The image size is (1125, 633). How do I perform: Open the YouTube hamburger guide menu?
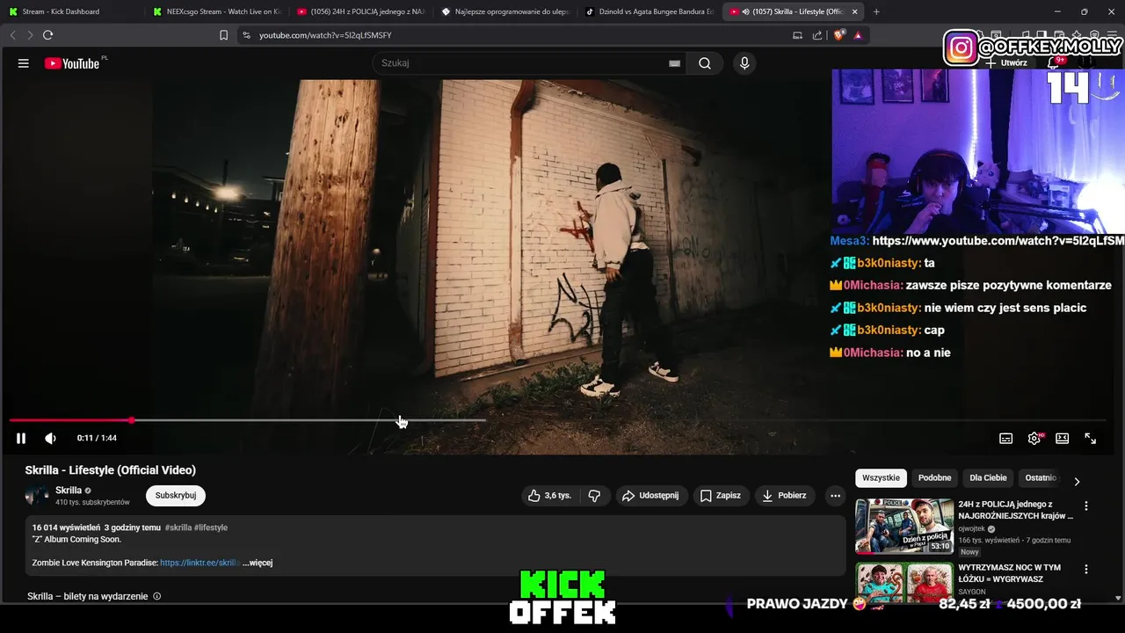tap(24, 63)
